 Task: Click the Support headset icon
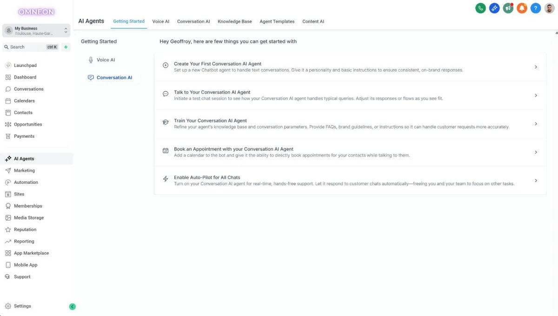(8, 277)
